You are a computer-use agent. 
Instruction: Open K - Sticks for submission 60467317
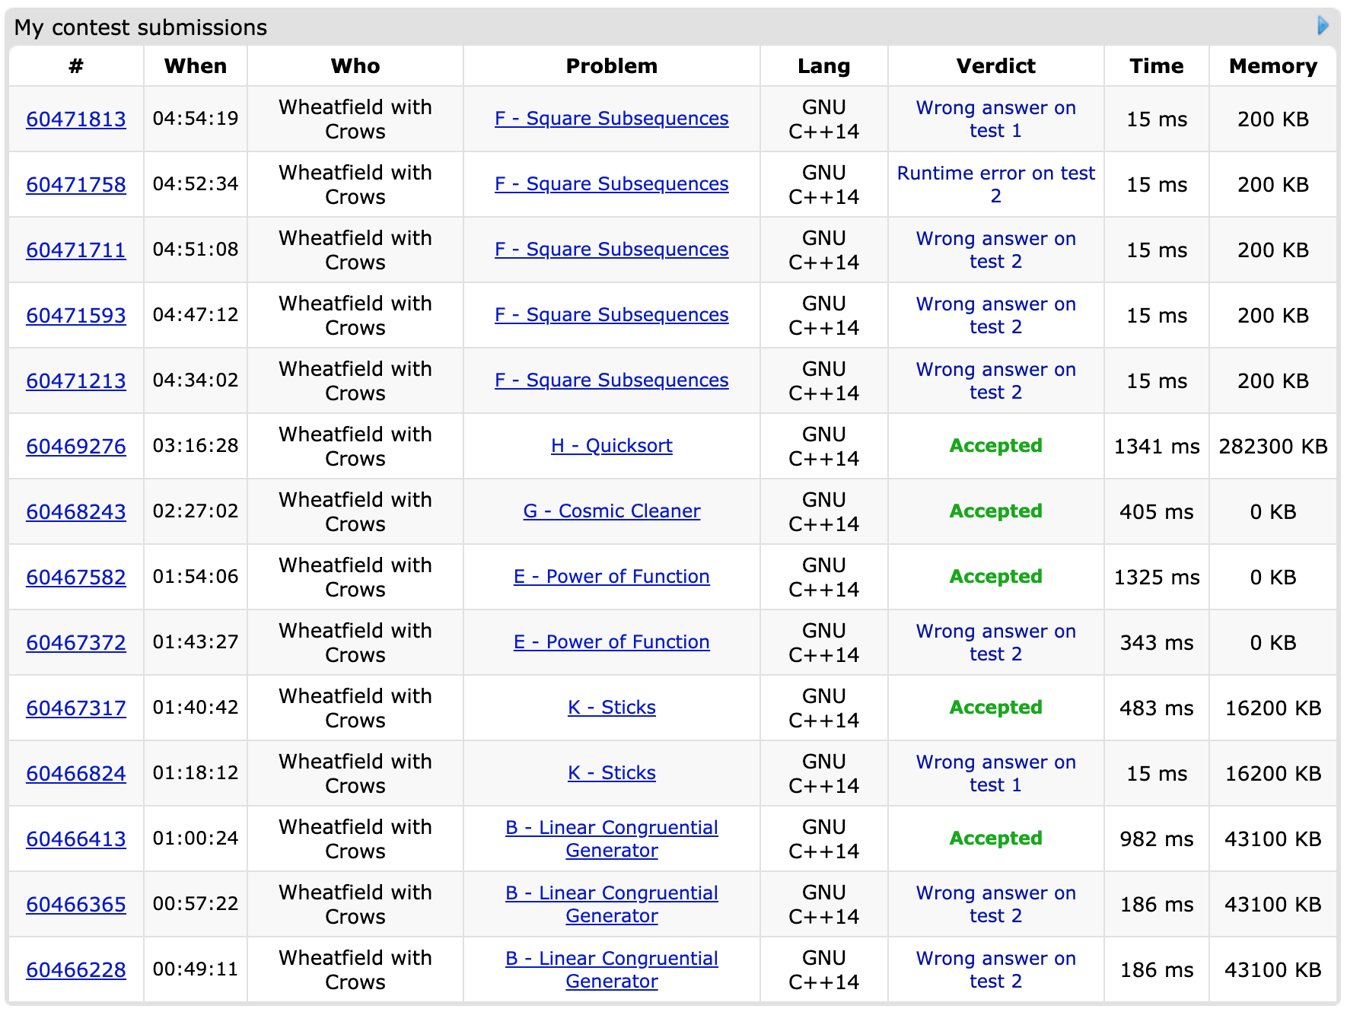tap(611, 708)
